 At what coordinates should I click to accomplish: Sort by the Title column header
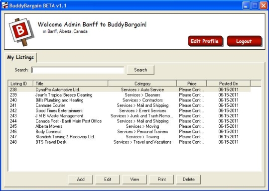(x=70, y=84)
